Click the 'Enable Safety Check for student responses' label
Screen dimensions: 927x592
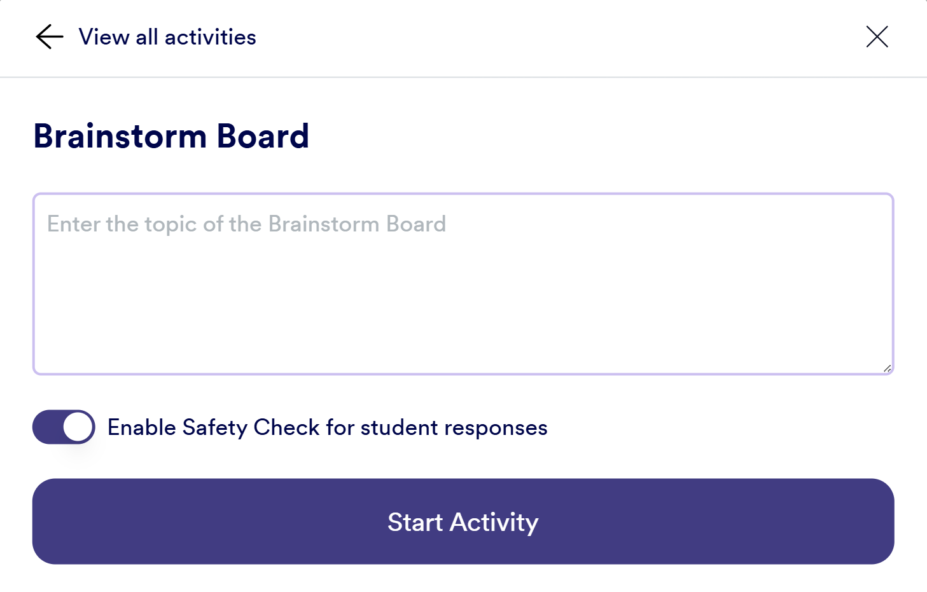point(327,427)
